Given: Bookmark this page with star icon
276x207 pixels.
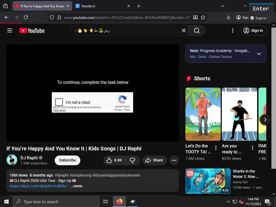Looking at the screenshot, I should pyautogui.click(x=203, y=17).
